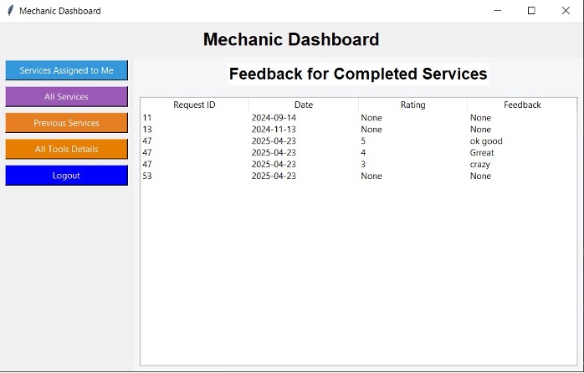Open the All Services view

(66, 97)
